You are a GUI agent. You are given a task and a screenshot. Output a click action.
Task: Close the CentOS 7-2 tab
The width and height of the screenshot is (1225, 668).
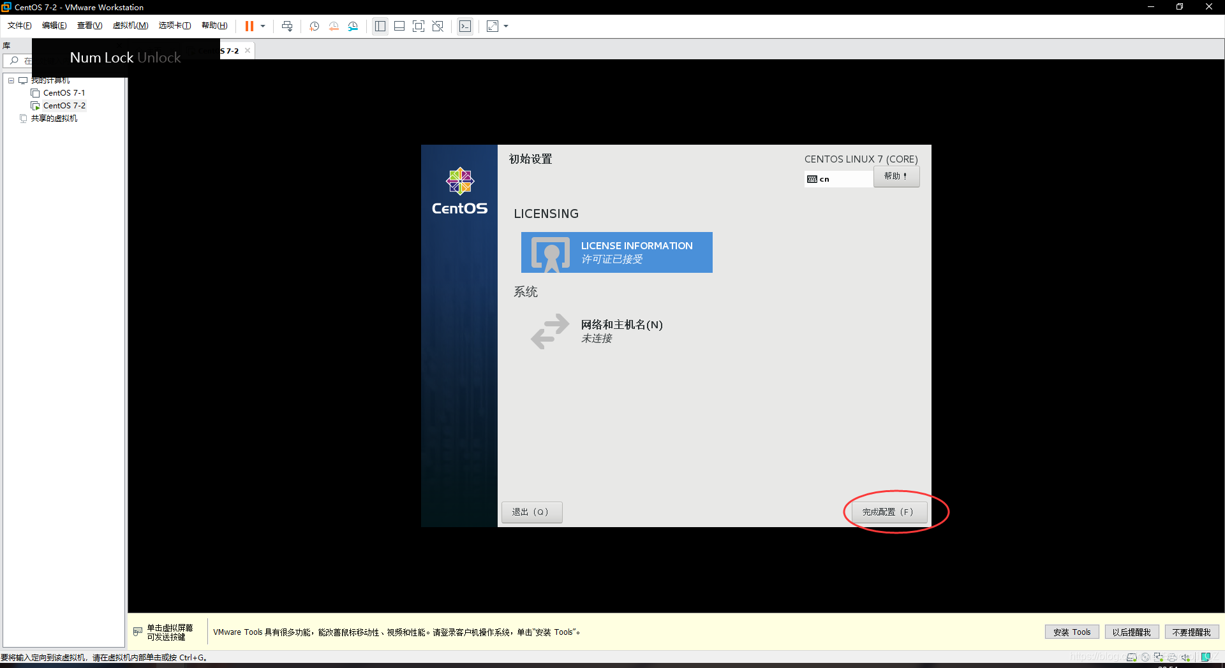click(x=248, y=50)
